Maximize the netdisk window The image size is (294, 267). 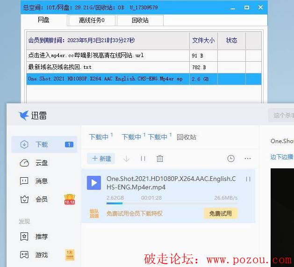(x=247, y=7)
